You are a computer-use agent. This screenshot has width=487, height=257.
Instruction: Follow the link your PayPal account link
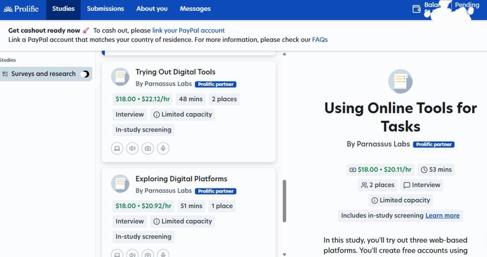[x=188, y=30]
